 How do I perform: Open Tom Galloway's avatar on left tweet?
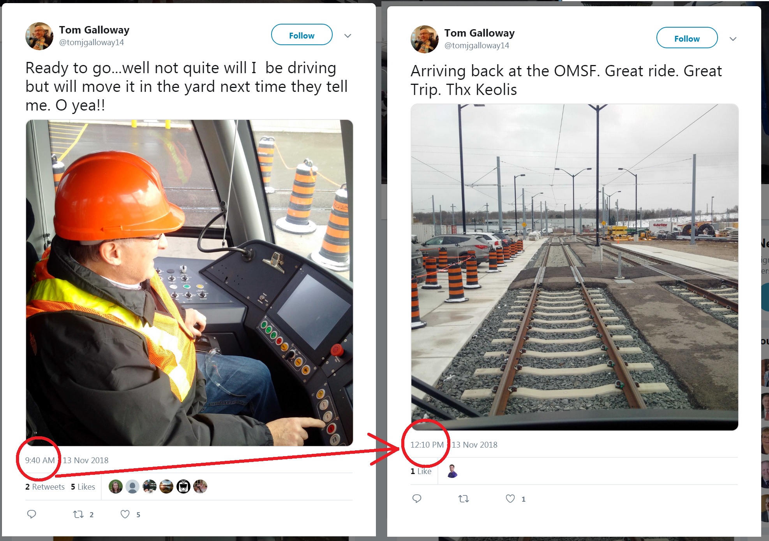click(39, 36)
